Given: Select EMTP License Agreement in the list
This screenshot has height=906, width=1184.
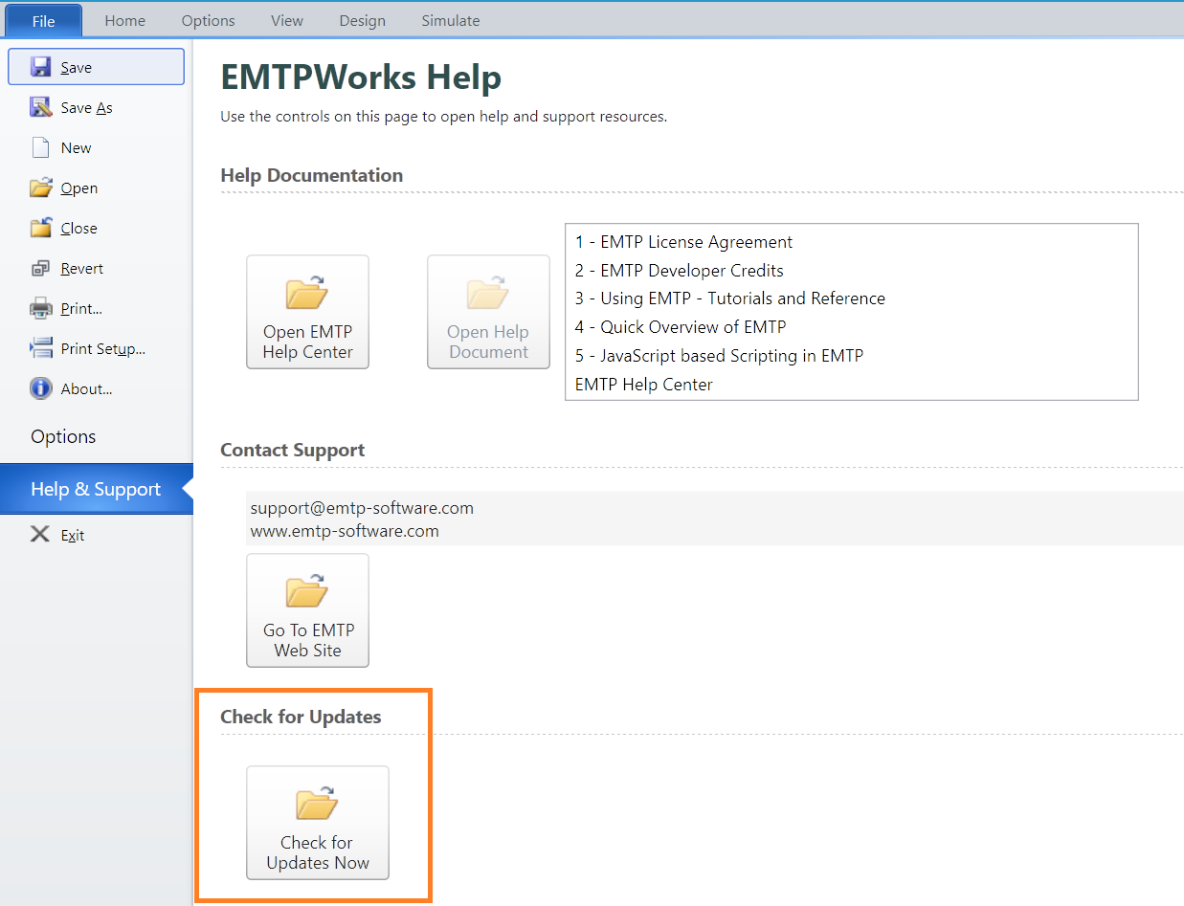Looking at the screenshot, I should tap(683, 242).
